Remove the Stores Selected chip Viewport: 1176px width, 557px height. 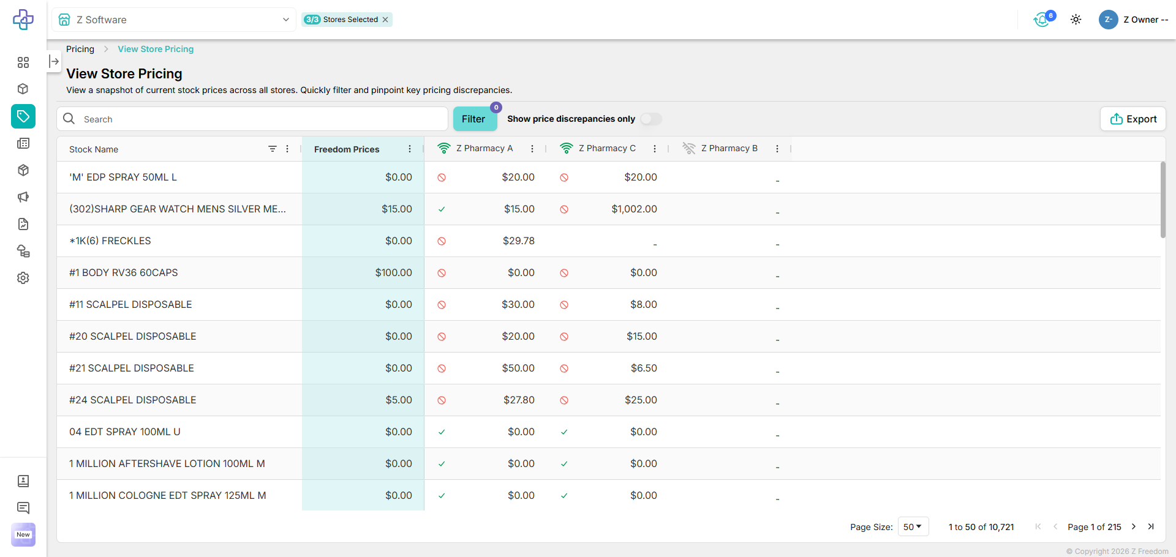click(385, 20)
